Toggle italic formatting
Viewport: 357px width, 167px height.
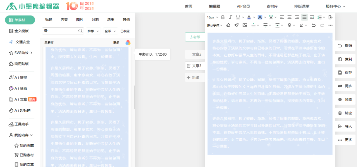230,17
